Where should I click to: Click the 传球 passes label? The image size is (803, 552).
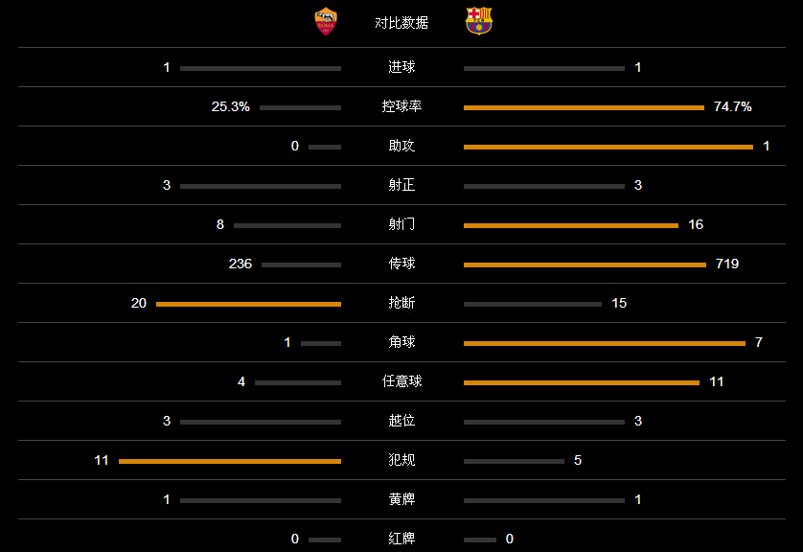click(401, 264)
